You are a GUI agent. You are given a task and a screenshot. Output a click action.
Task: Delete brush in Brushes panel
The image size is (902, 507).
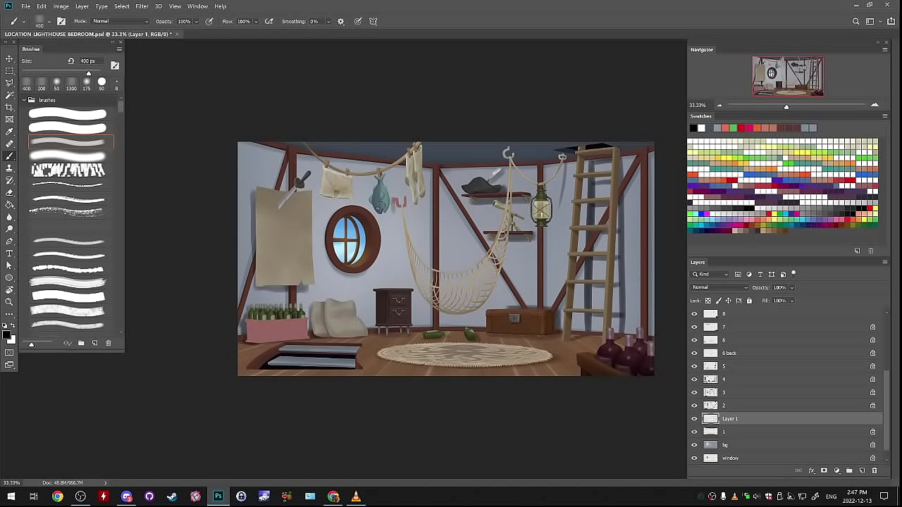108,343
